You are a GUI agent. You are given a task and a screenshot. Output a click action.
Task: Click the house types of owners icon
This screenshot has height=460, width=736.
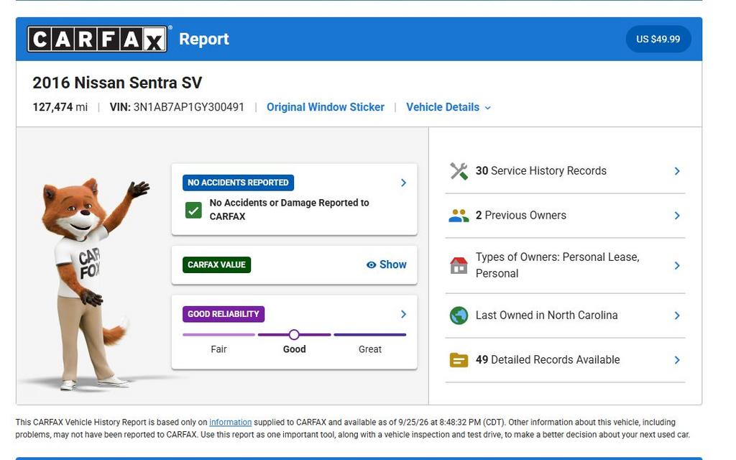pos(459,265)
